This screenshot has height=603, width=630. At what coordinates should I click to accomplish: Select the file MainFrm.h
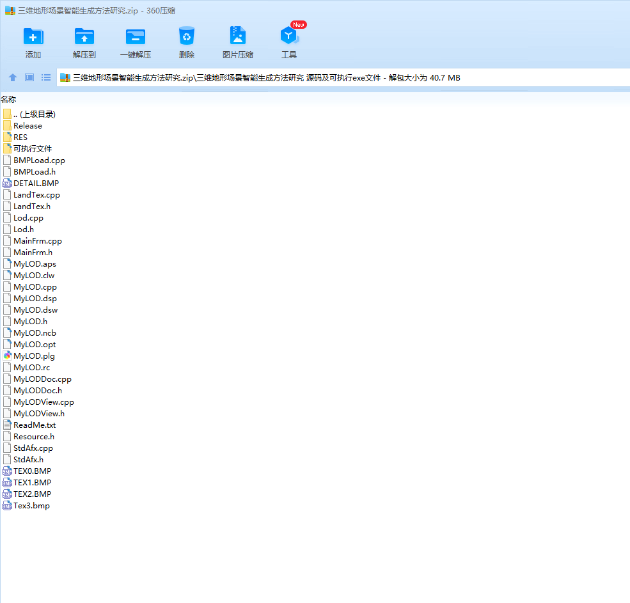pos(28,253)
